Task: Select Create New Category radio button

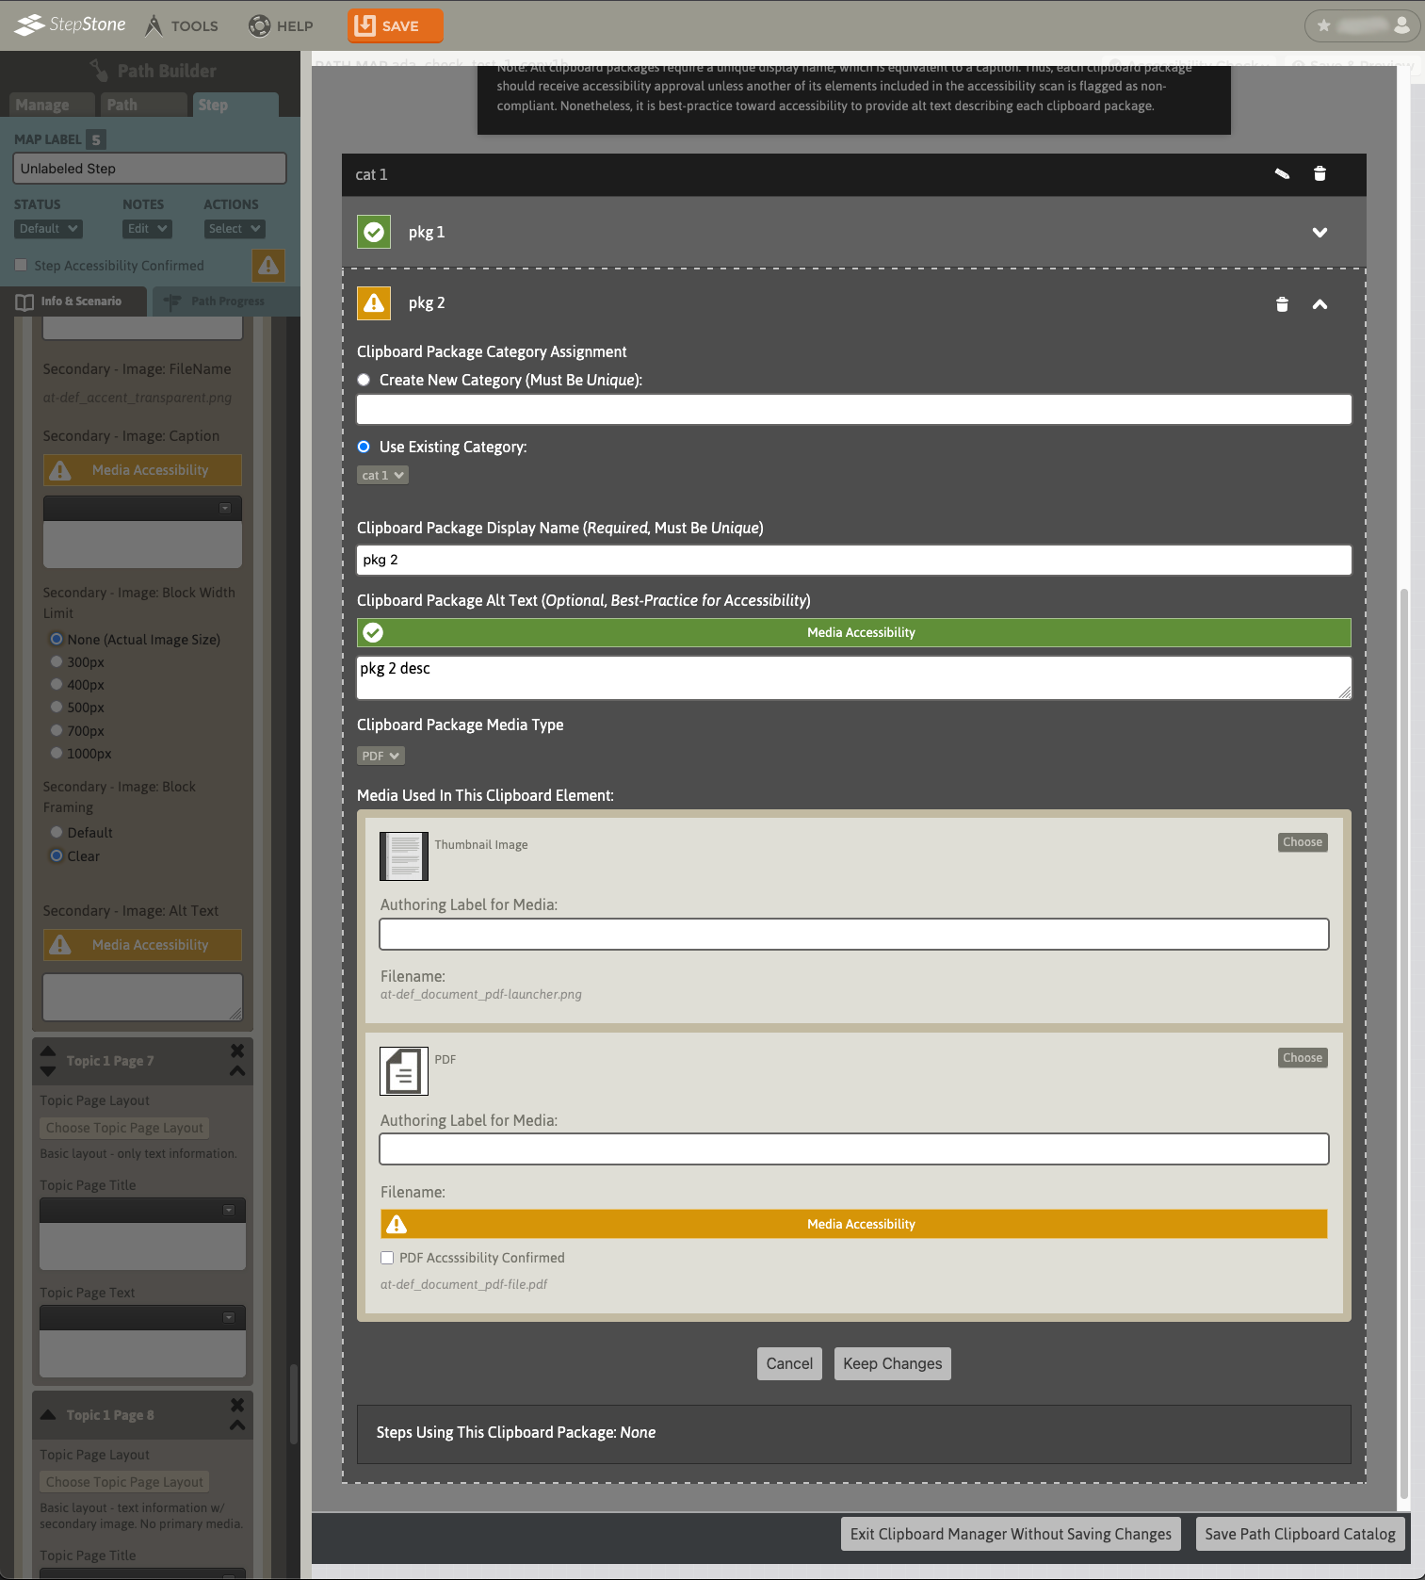Action: click(x=364, y=380)
